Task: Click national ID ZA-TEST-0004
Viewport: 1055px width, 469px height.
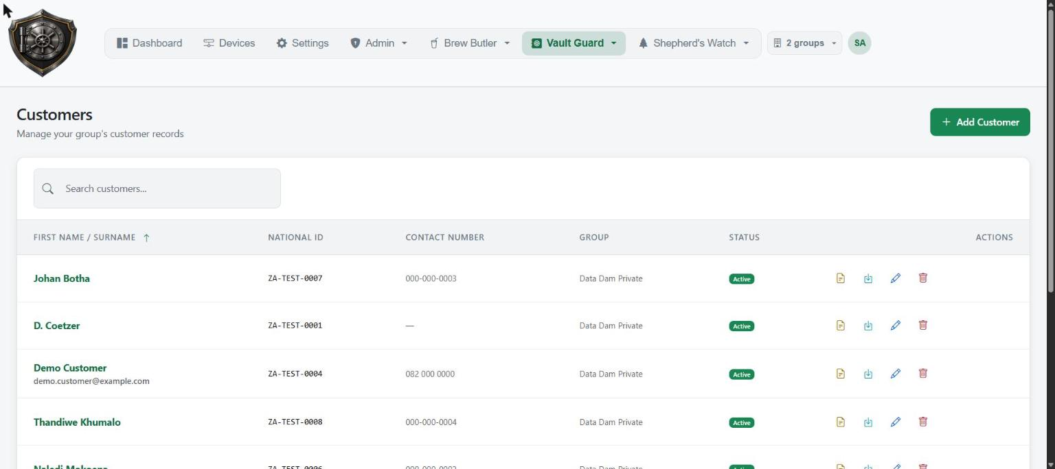Action: (295, 374)
